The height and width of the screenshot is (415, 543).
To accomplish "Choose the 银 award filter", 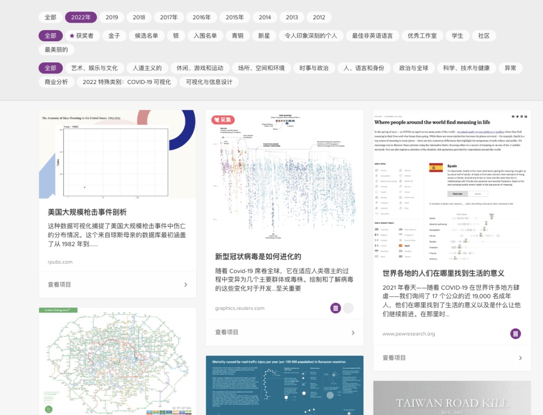I will click(176, 36).
